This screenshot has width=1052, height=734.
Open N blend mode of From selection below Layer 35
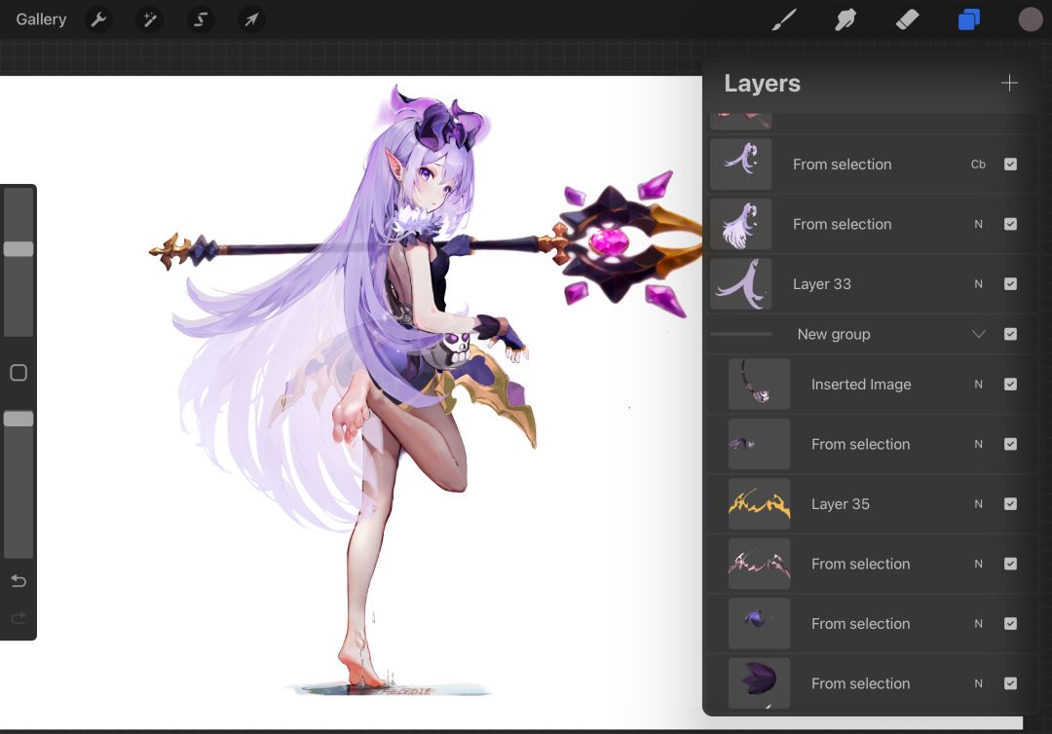pyautogui.click(x=978, y=564)
